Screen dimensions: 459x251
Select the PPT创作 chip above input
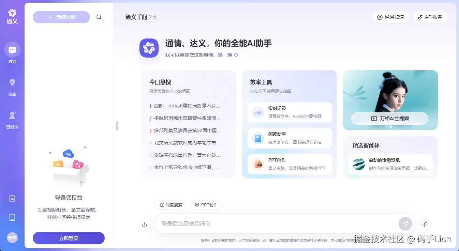click(x=206, y=205)
